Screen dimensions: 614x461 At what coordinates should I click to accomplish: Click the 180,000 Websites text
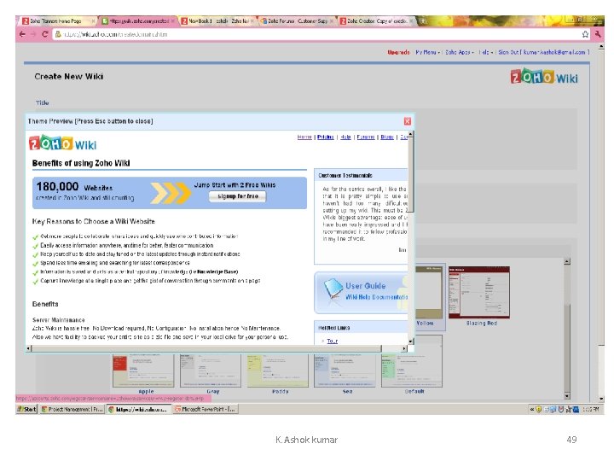coord(74,187)
